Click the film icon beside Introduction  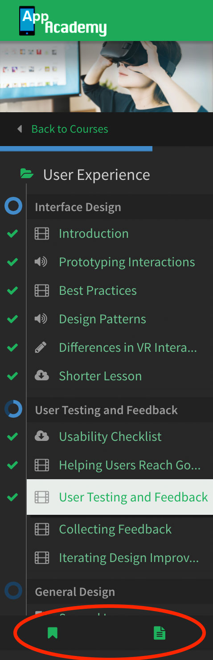tap(42, 233)
